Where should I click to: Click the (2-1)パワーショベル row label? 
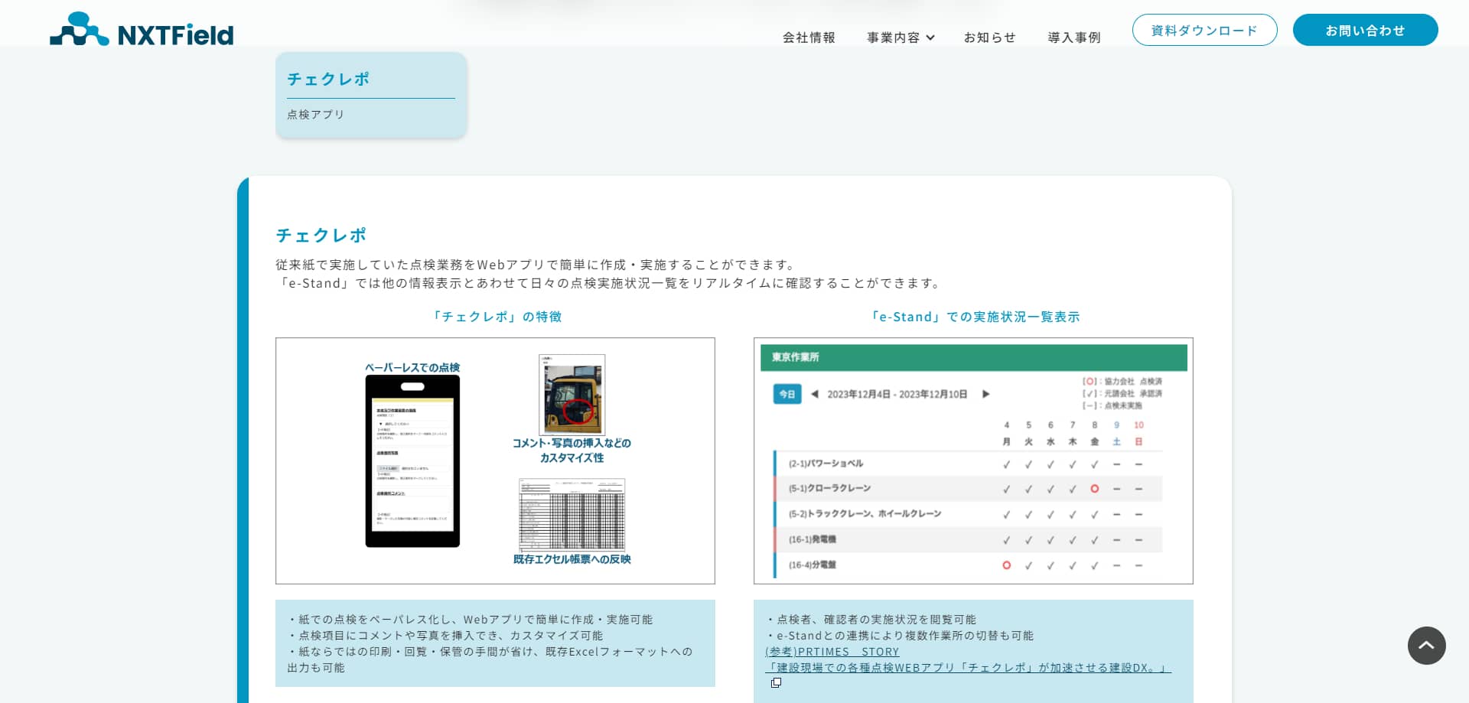point(826,464)
